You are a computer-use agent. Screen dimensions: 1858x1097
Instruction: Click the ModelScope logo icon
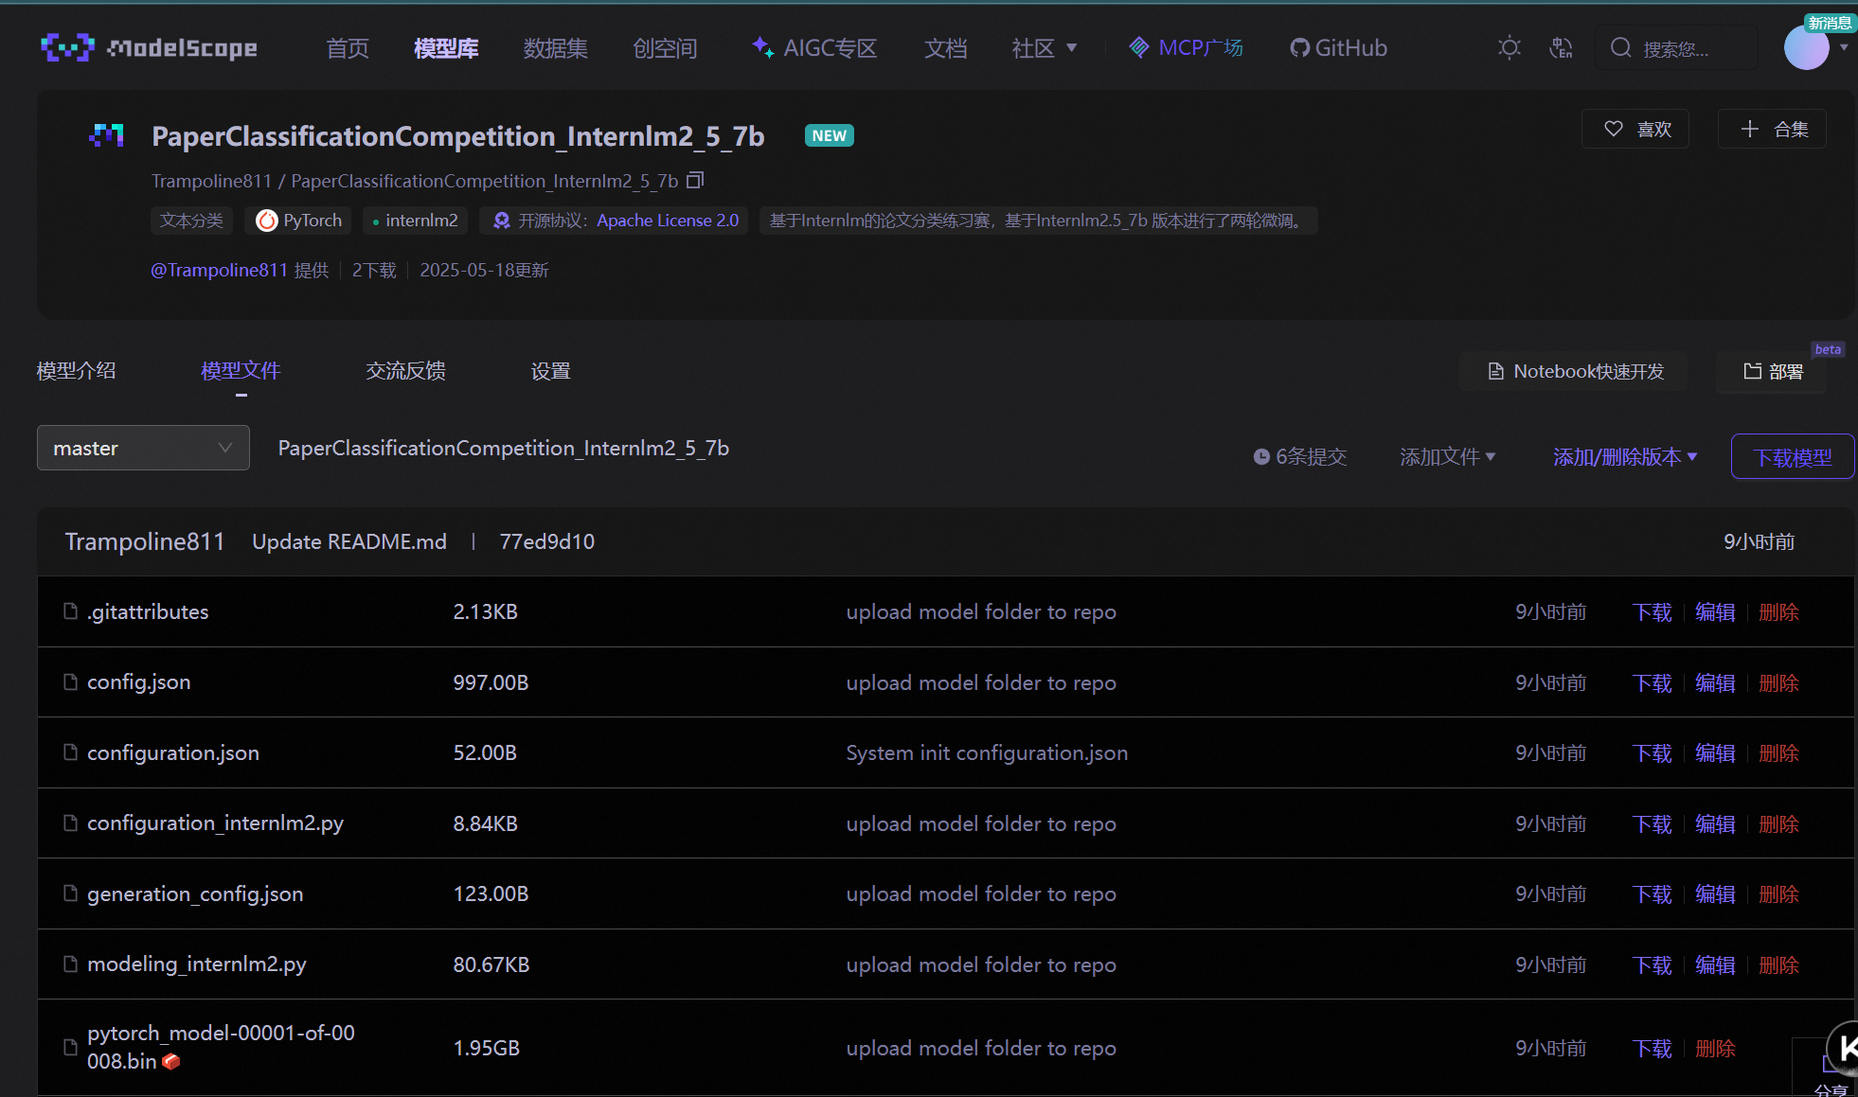[67, 47]
